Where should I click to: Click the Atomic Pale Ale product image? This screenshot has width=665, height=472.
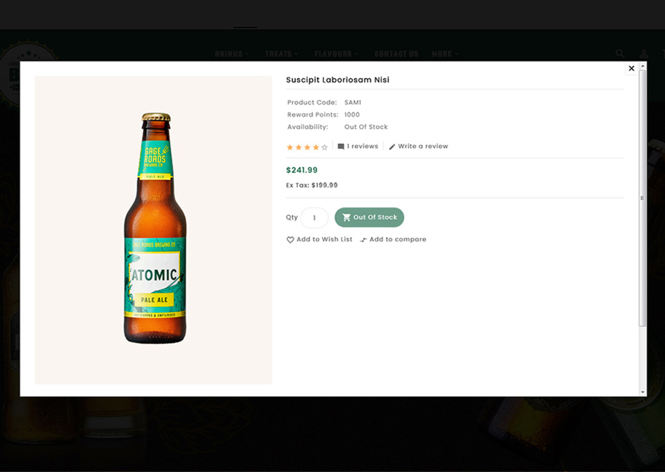(x=154, y=230)
